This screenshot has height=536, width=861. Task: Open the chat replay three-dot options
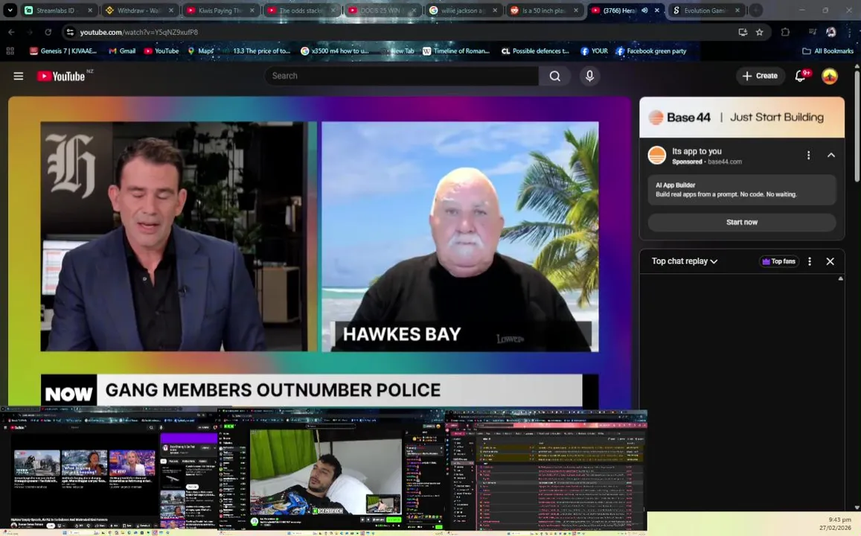[810, 261]
